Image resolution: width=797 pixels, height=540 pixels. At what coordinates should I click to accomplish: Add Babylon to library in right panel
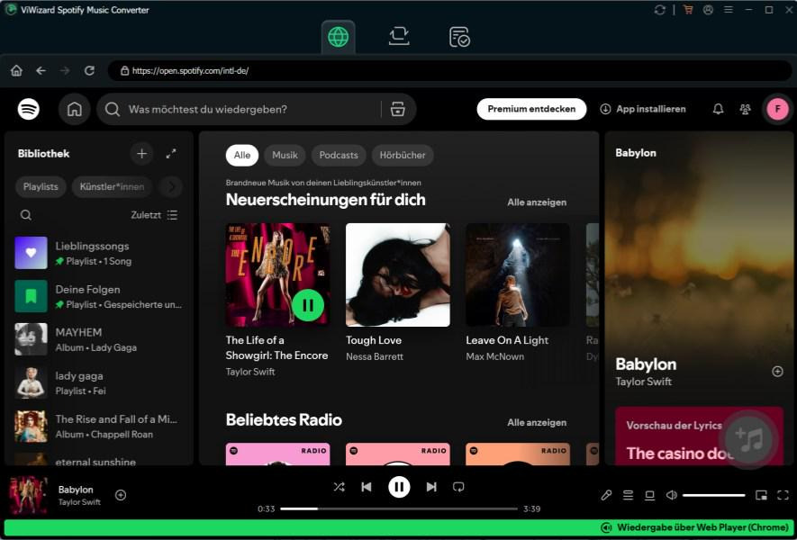tap(777, 372)
